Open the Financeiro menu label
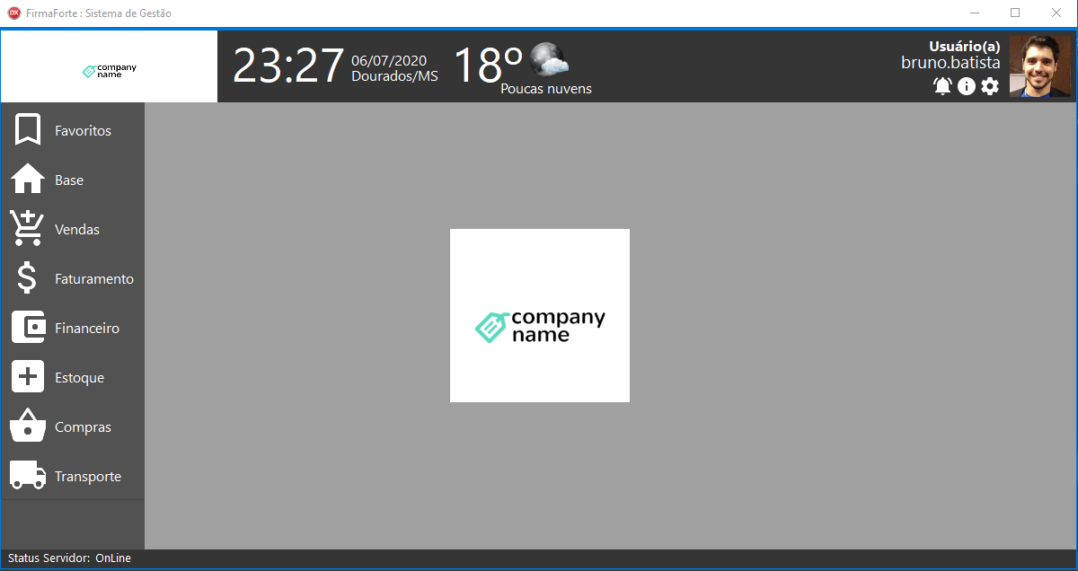The width and height of the screenshot is (1078, 571). click(x=87, y=329)
